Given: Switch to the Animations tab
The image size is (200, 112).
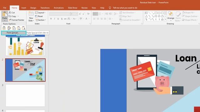Looking at the screenshot, I should click(59, 8).
